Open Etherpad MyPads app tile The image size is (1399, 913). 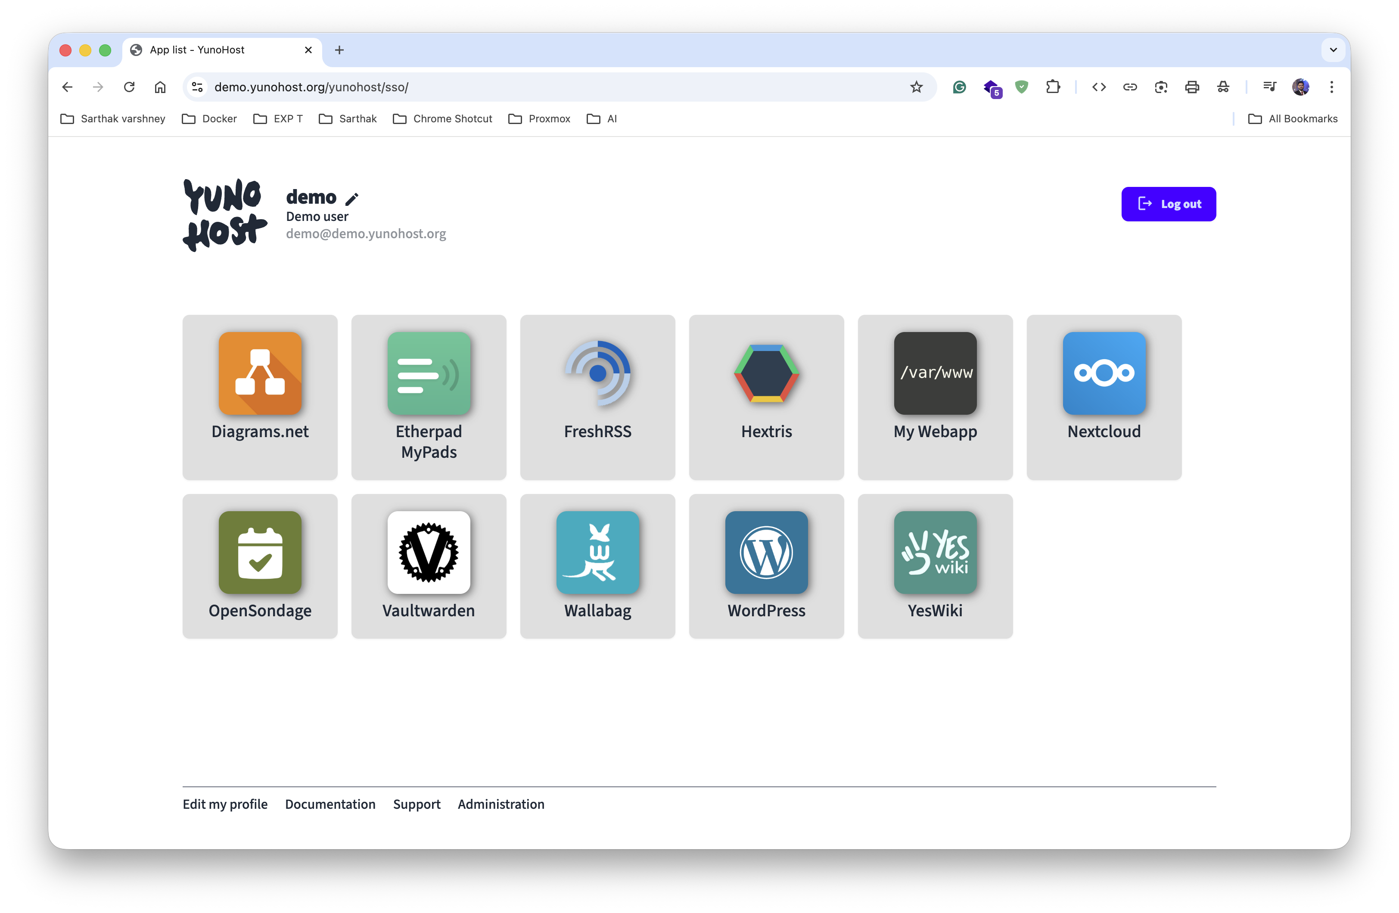click(x=429, y=397)
